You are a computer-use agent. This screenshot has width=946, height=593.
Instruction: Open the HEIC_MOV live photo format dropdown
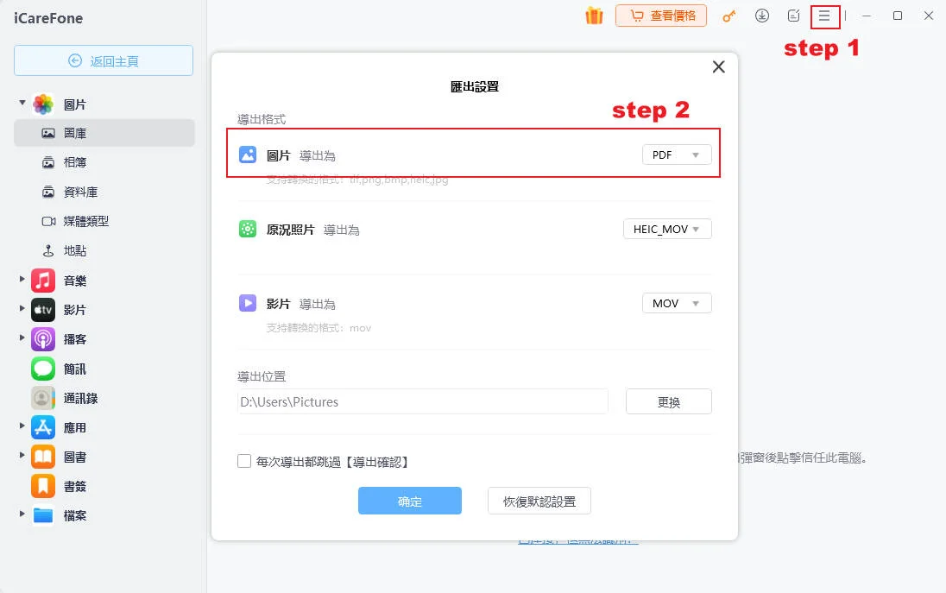coord(667,230)
